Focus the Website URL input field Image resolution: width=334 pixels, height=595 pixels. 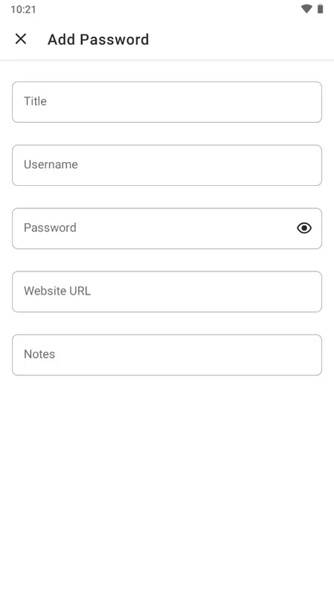pyautogui.click(x=167, y=292)
